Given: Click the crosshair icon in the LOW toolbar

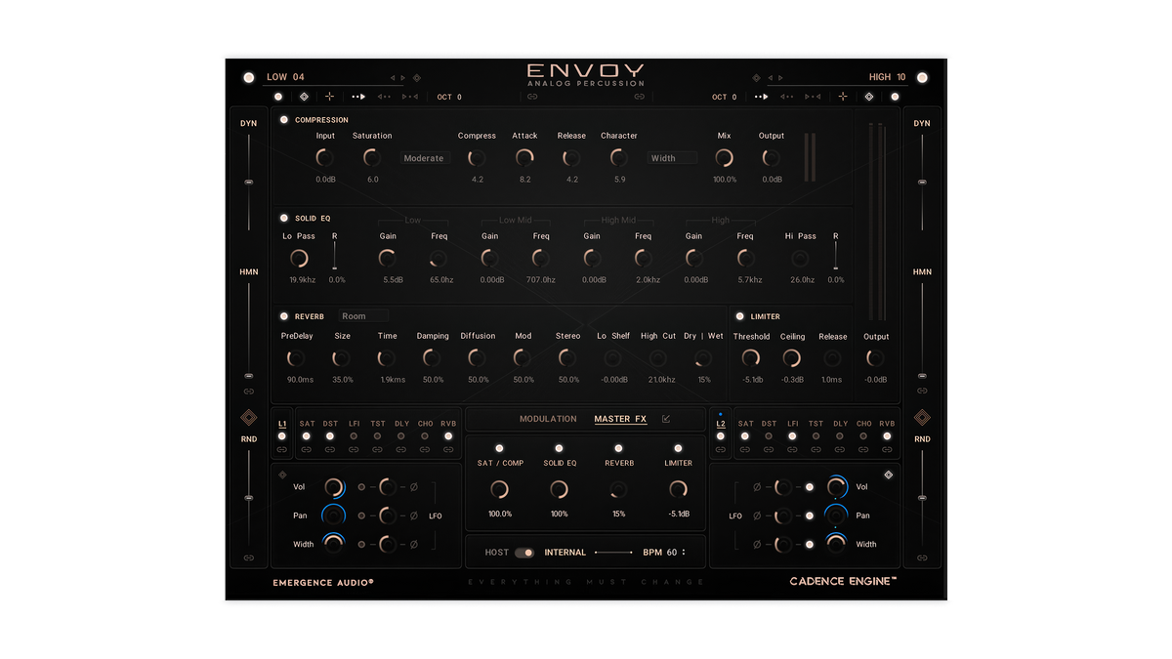Looking at the screenshot, I should coord(329,97).
